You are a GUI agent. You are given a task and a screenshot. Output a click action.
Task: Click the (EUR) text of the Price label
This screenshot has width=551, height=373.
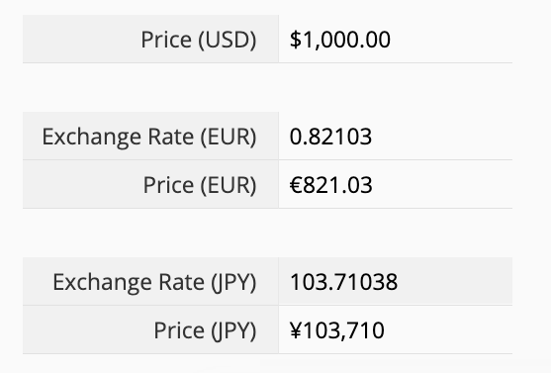tap(229, 185)
